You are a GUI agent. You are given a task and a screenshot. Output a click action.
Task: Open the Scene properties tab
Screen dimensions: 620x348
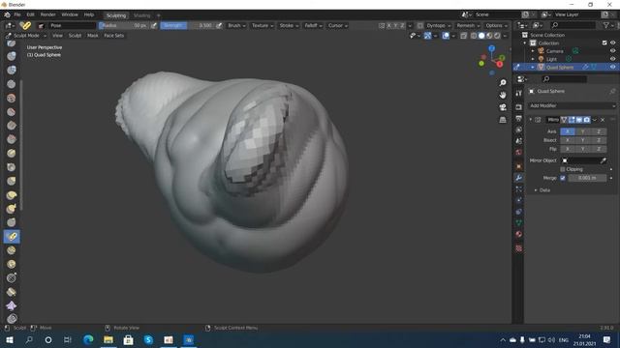[519, 141]
